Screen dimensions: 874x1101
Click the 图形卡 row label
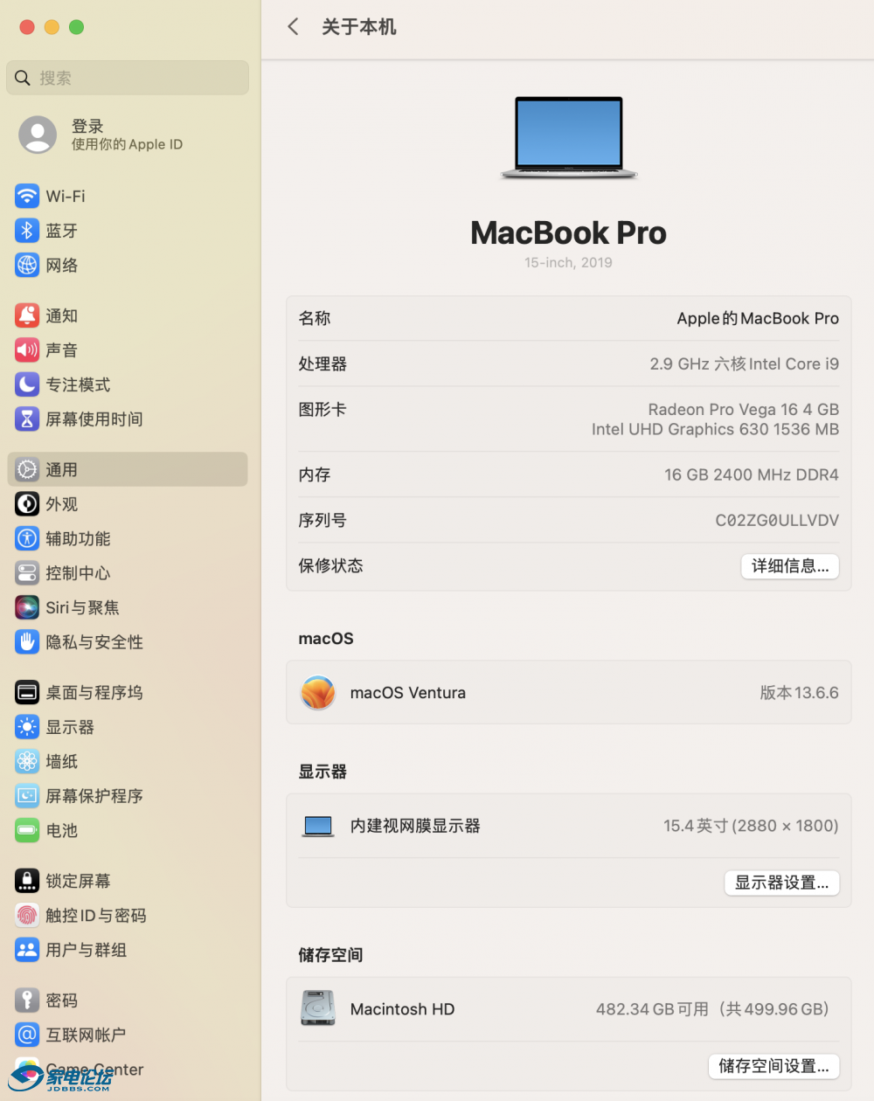[x=322, y=410]
